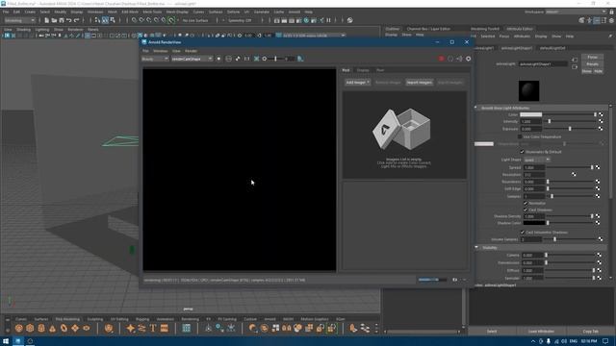616x346 pixels.
Task: Click the save scene icon in Maya toolbar
Action: point(62,20)
